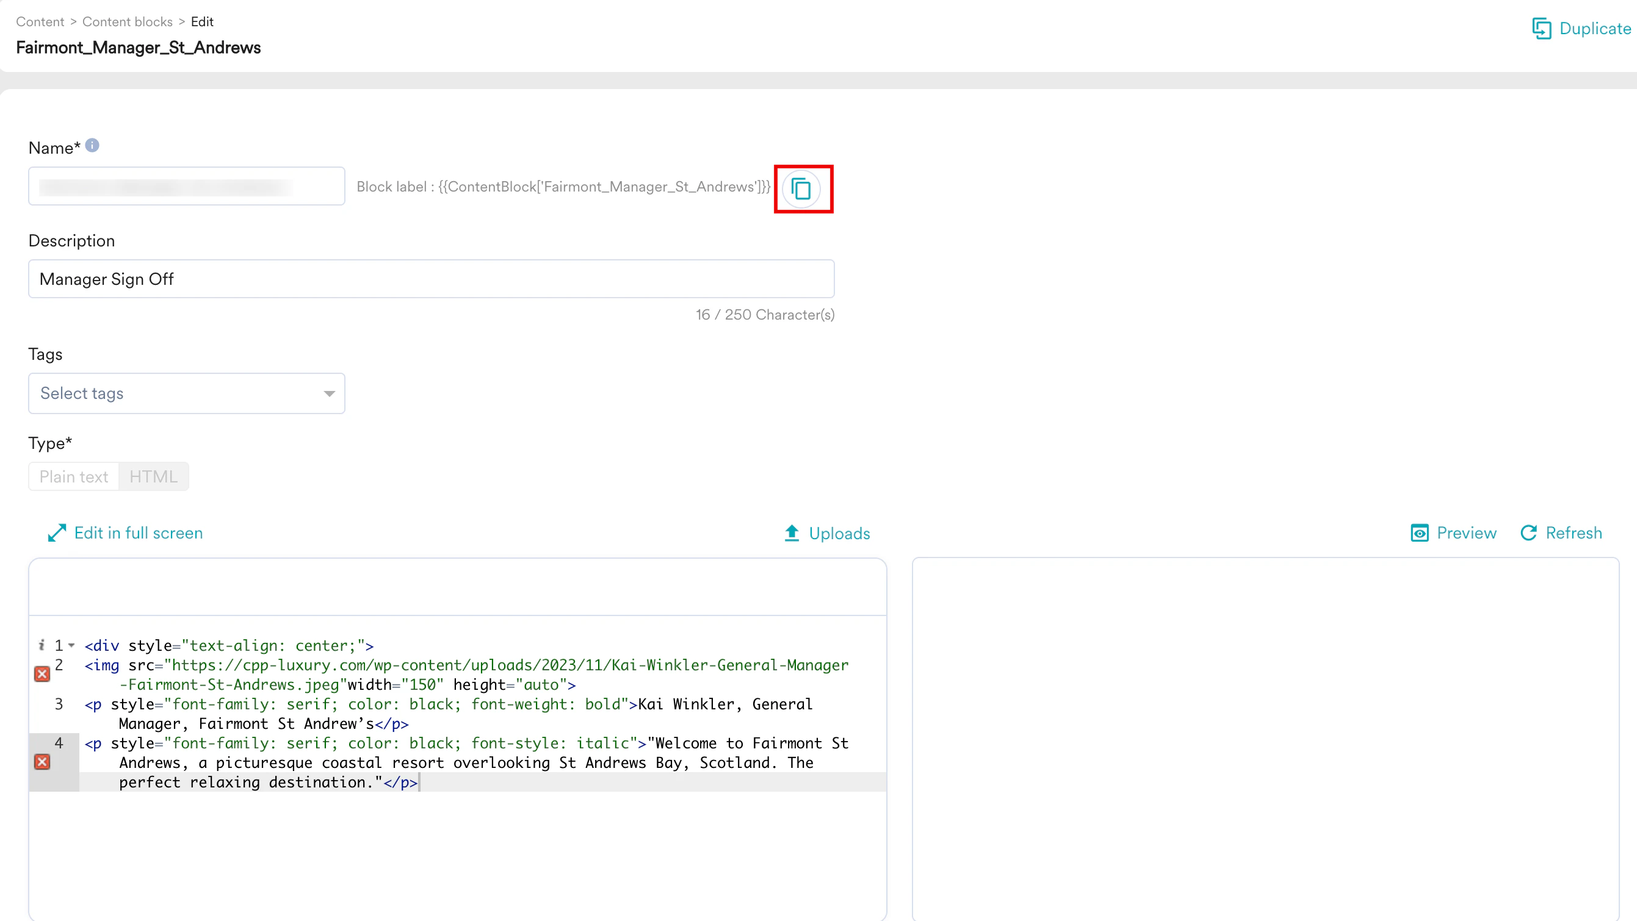Go to the Content breadcrumb
The image size is (1637, 921).
(40, 21)
